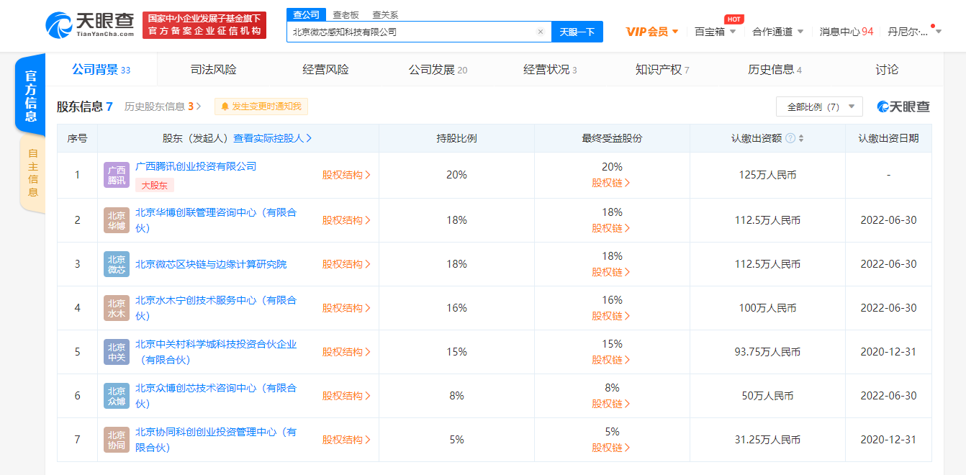Clear the search box using the × icon
The height and width of the screenshot is (475, 966).
point(541,32)
